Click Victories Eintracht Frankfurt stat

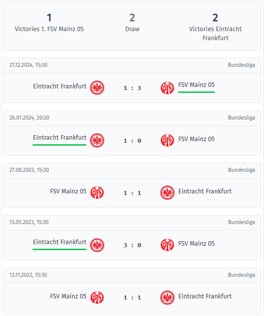pyautogui.click(x=215, y=27)
